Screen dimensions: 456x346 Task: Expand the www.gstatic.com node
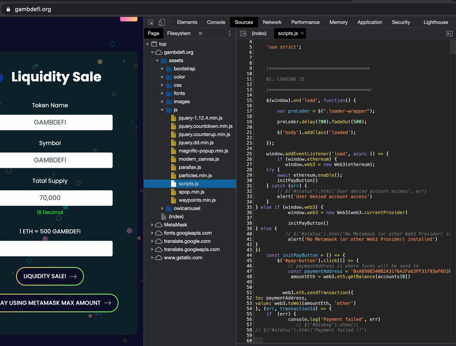[x=152, y=257]
